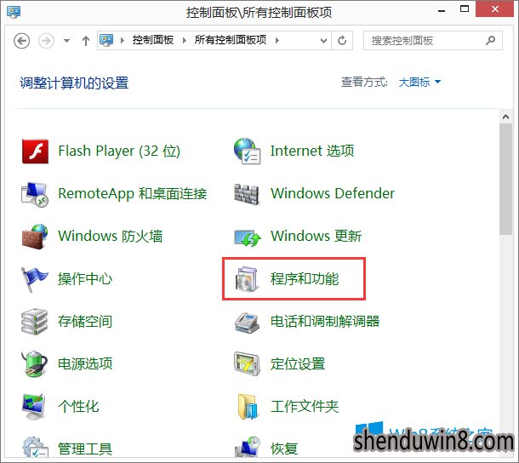Click the vertical scrollbar thumb
519x463 pixels.
(x=505, y=180)
